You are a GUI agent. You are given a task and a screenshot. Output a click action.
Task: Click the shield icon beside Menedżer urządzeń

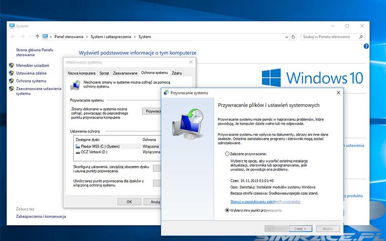point(11,66)
